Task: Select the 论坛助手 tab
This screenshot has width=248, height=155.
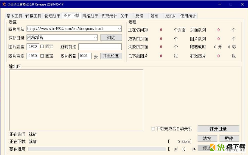Action: (x=53, y=16)
